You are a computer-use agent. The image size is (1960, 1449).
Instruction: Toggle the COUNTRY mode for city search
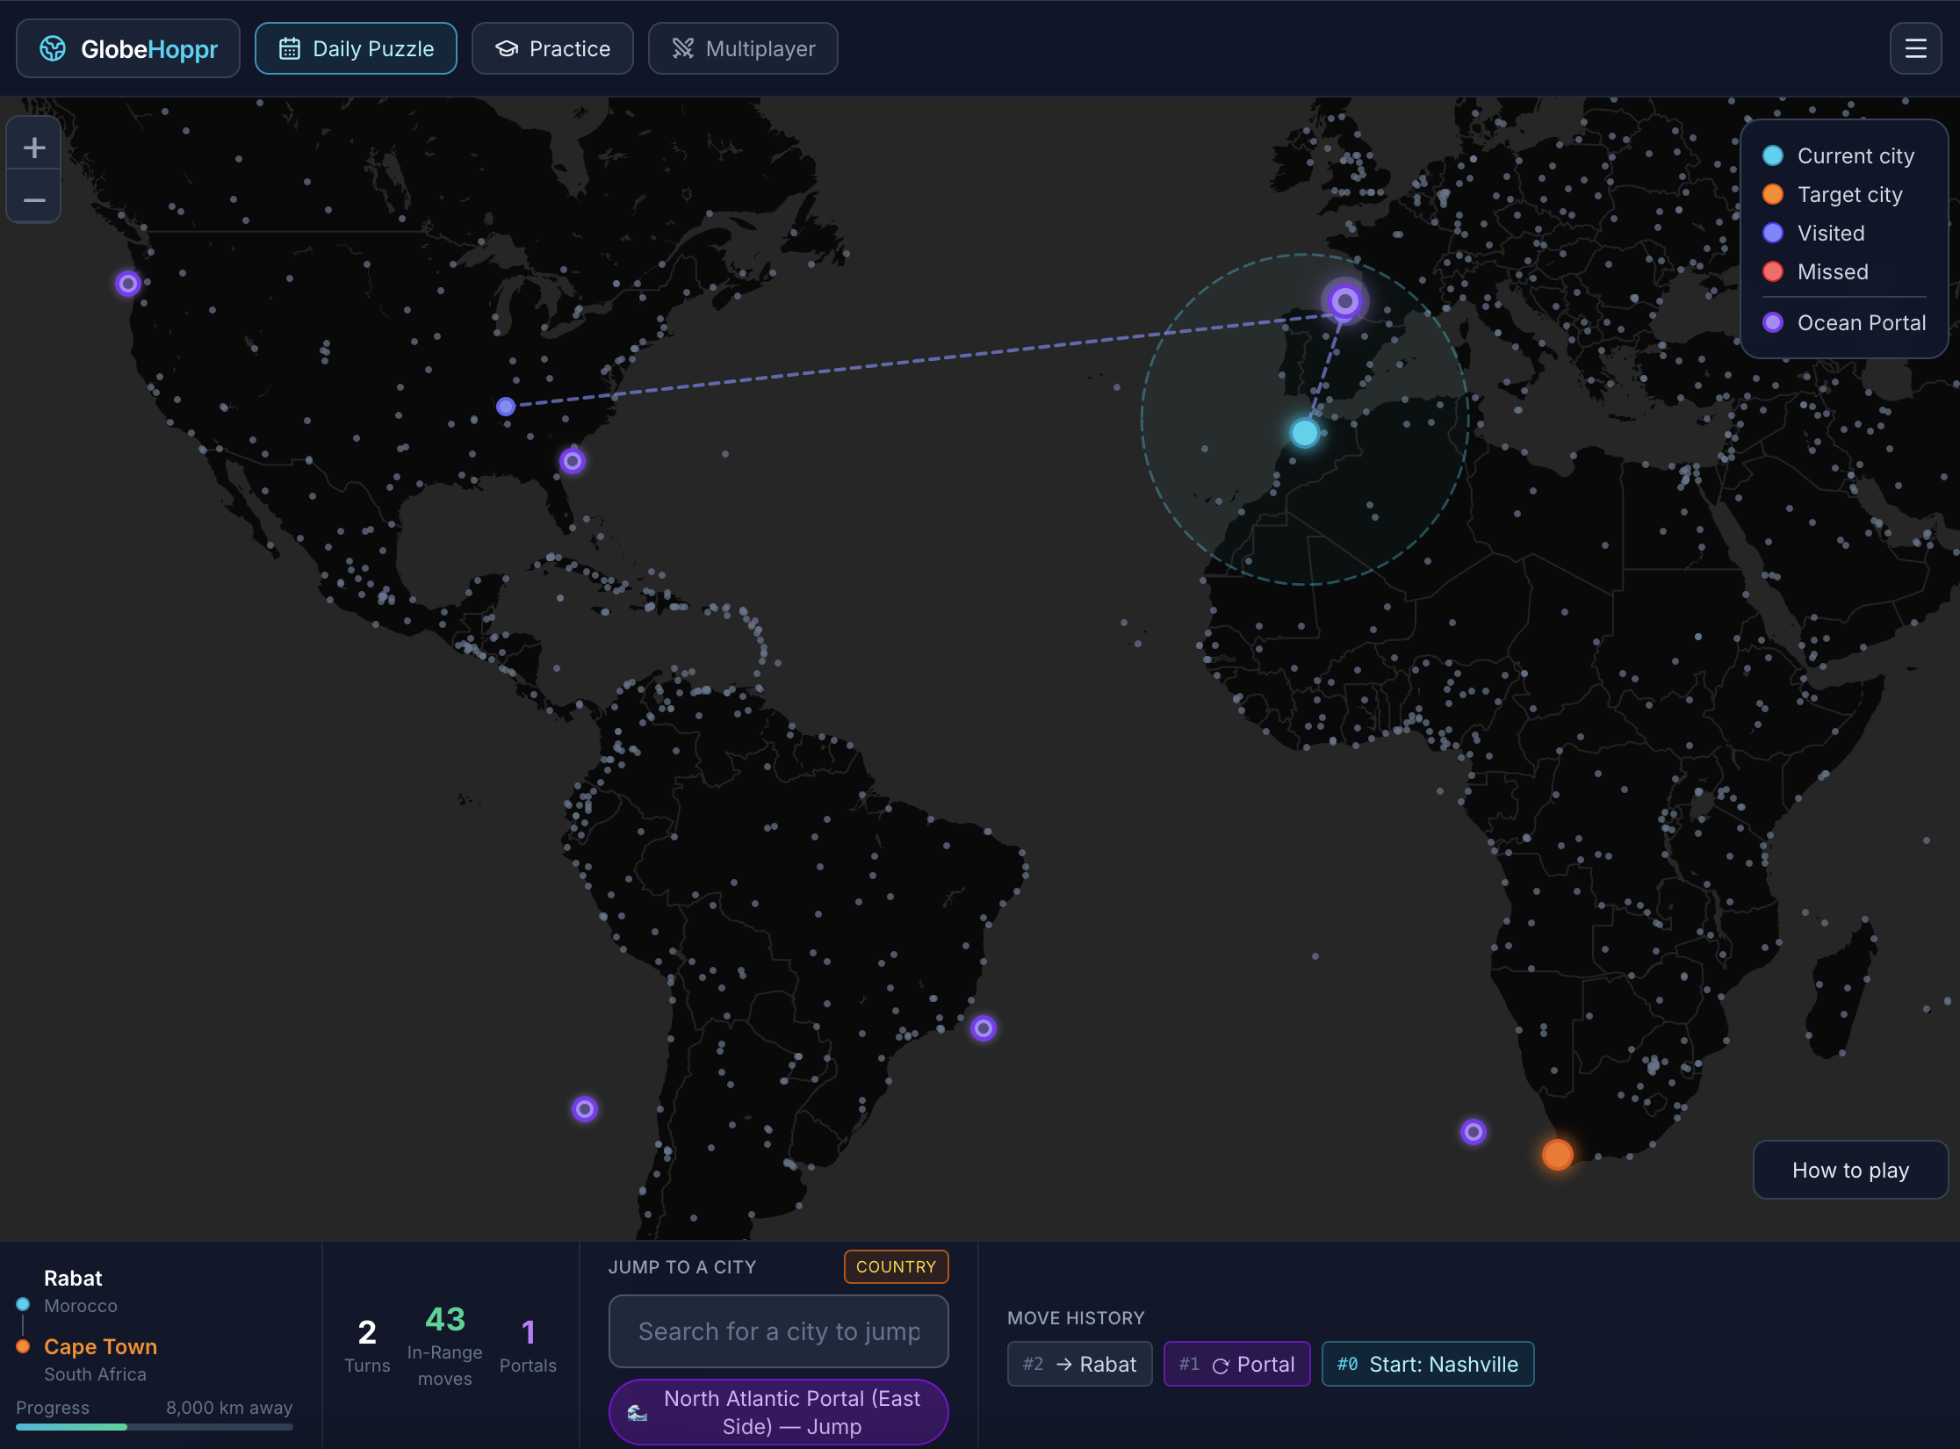point(896,1266)
